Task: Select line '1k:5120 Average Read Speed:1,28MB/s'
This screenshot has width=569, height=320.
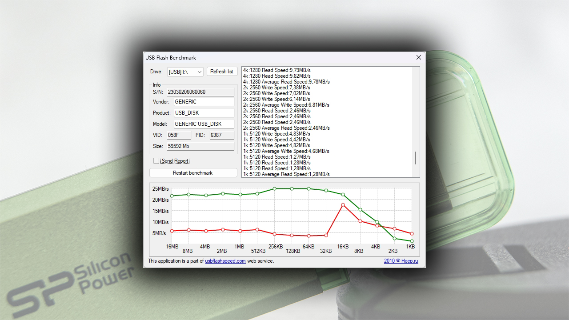Action: tap(286, 174)
